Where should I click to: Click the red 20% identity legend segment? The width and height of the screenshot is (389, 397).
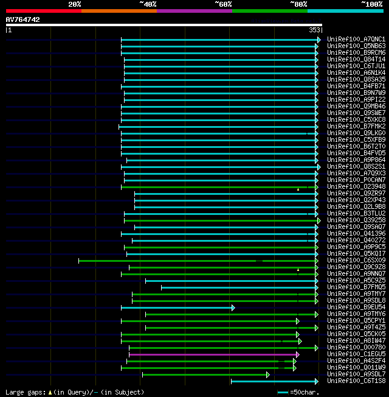(44, 11)
